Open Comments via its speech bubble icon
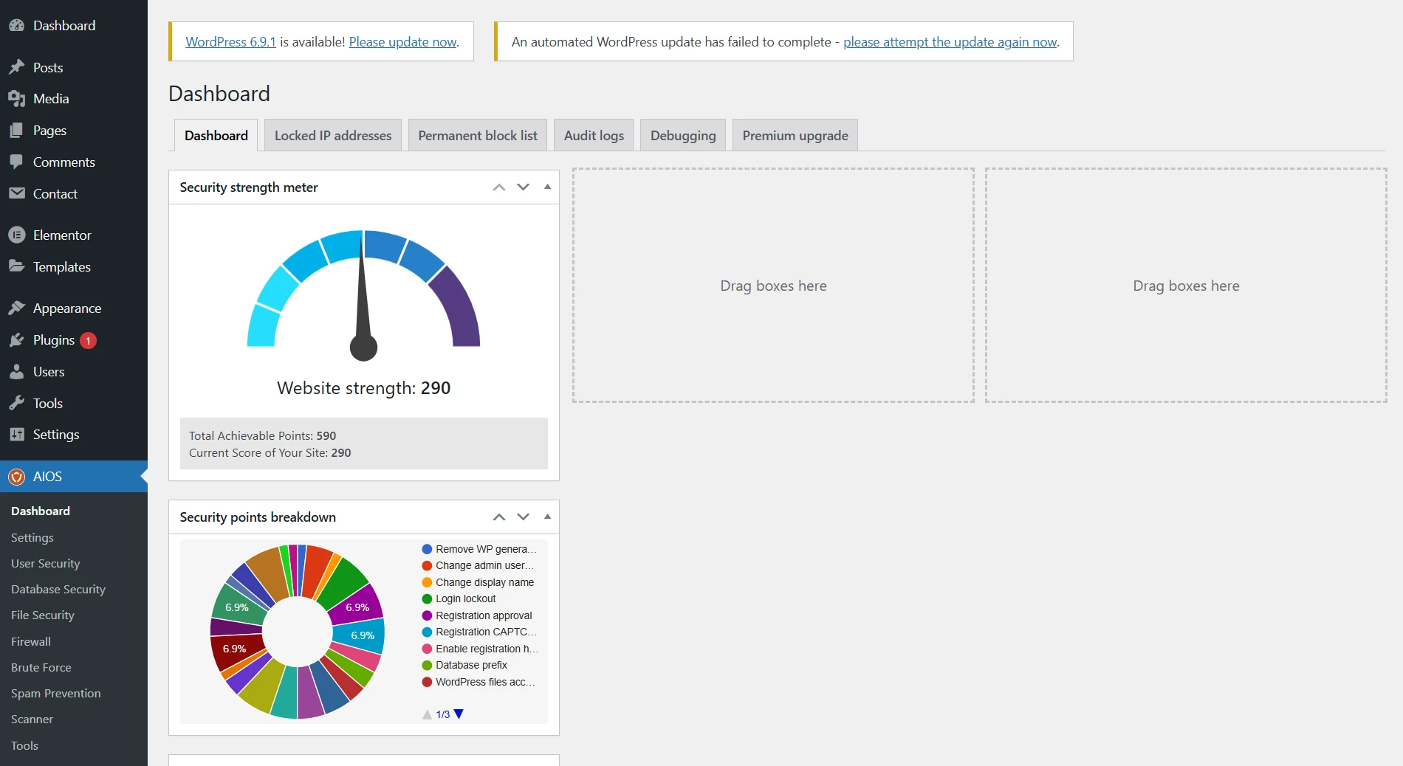 tap(16, 162)
